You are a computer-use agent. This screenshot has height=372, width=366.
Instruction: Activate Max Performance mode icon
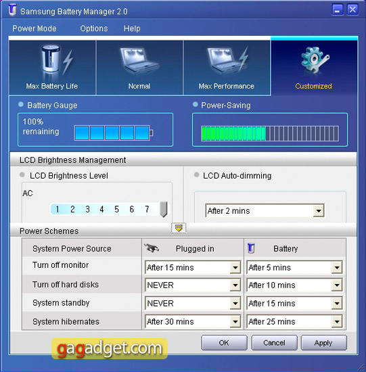click(227, 60)
